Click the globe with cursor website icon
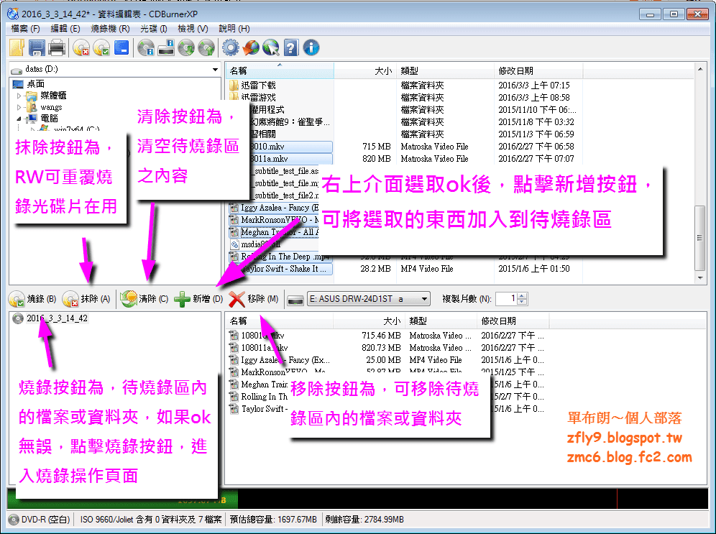Viewport: 716px width, 534px height. pyautogui.click(x=271, y=47)
